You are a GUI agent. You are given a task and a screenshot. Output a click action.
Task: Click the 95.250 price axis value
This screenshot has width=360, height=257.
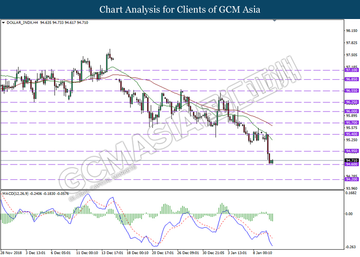[x=351, y=140]
